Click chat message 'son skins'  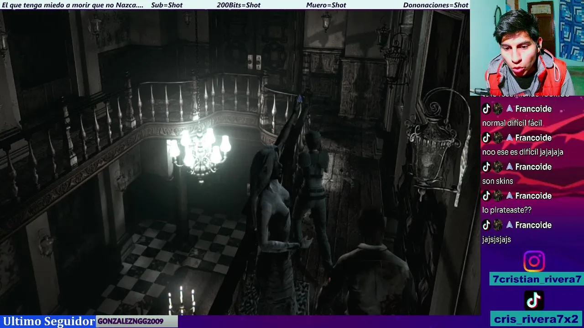[x=497, y=181]
